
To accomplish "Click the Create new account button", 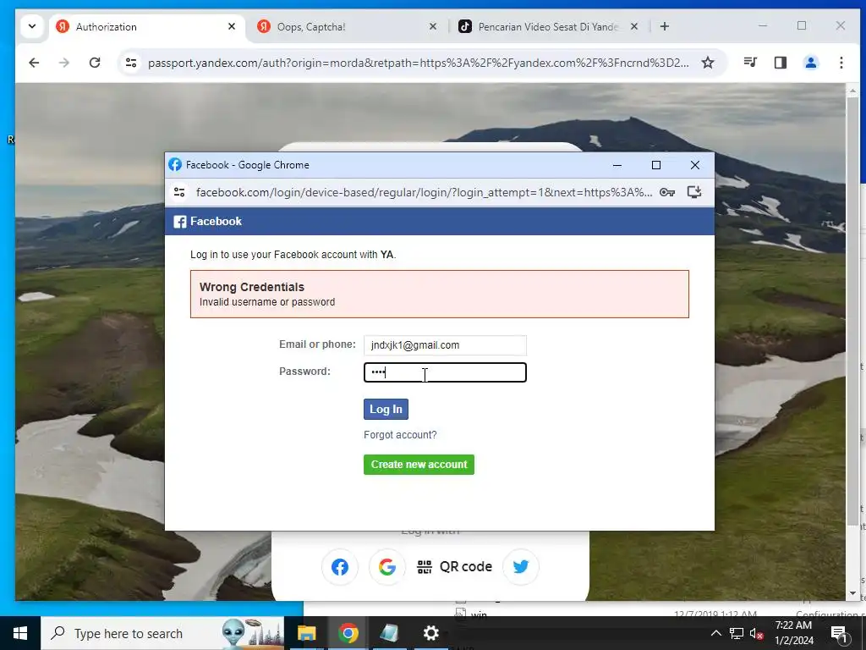I will pos(419,465).
